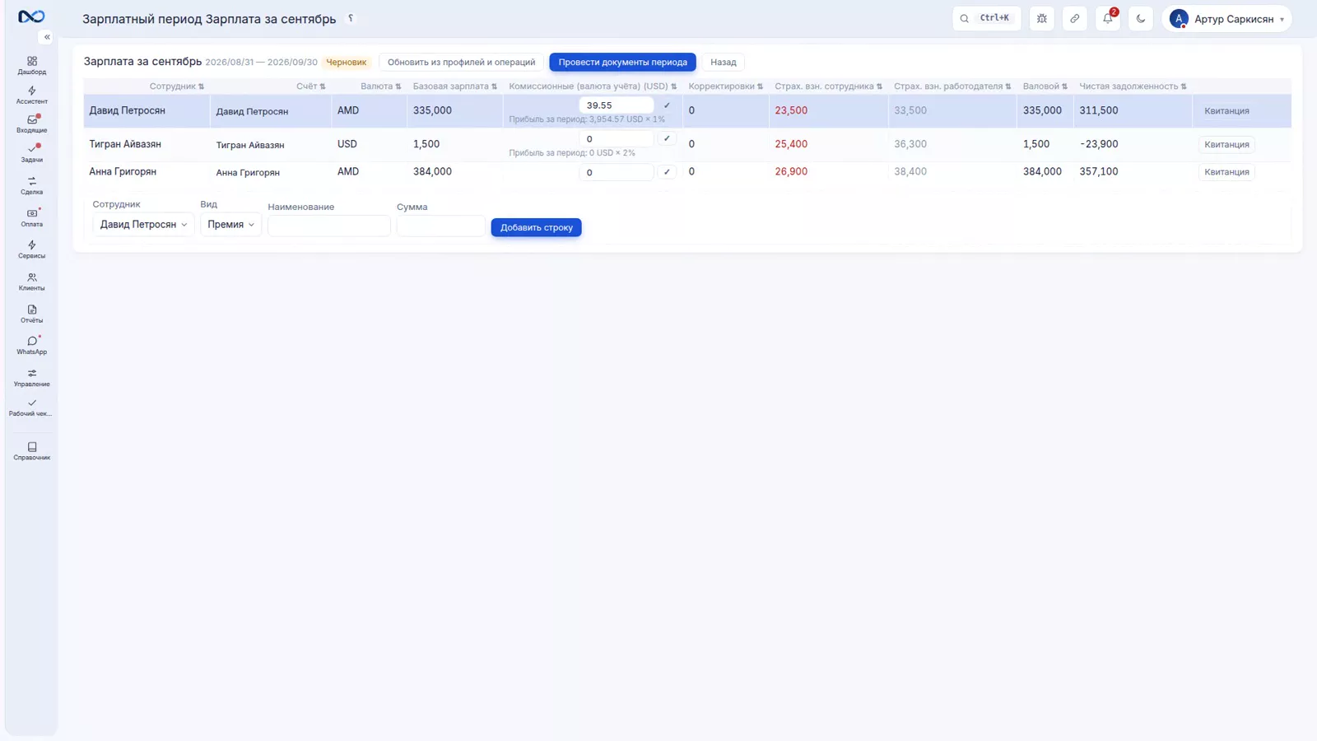Open Квитанция for Анна Григорян
This screenshot has width=1317, height=741.
[x=1226, y=172]
